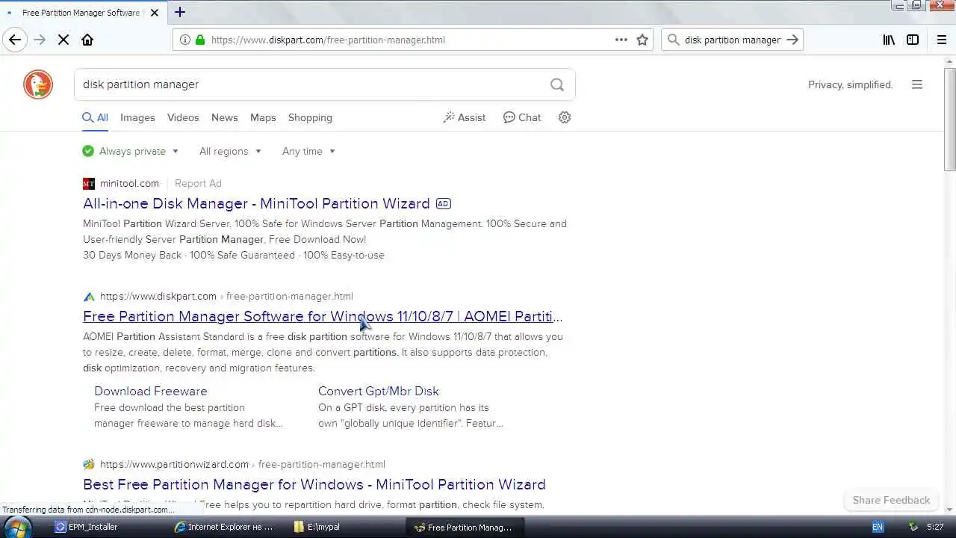Click the minitool.com ad domain text
956x538 pixels.
coord(129,183)
